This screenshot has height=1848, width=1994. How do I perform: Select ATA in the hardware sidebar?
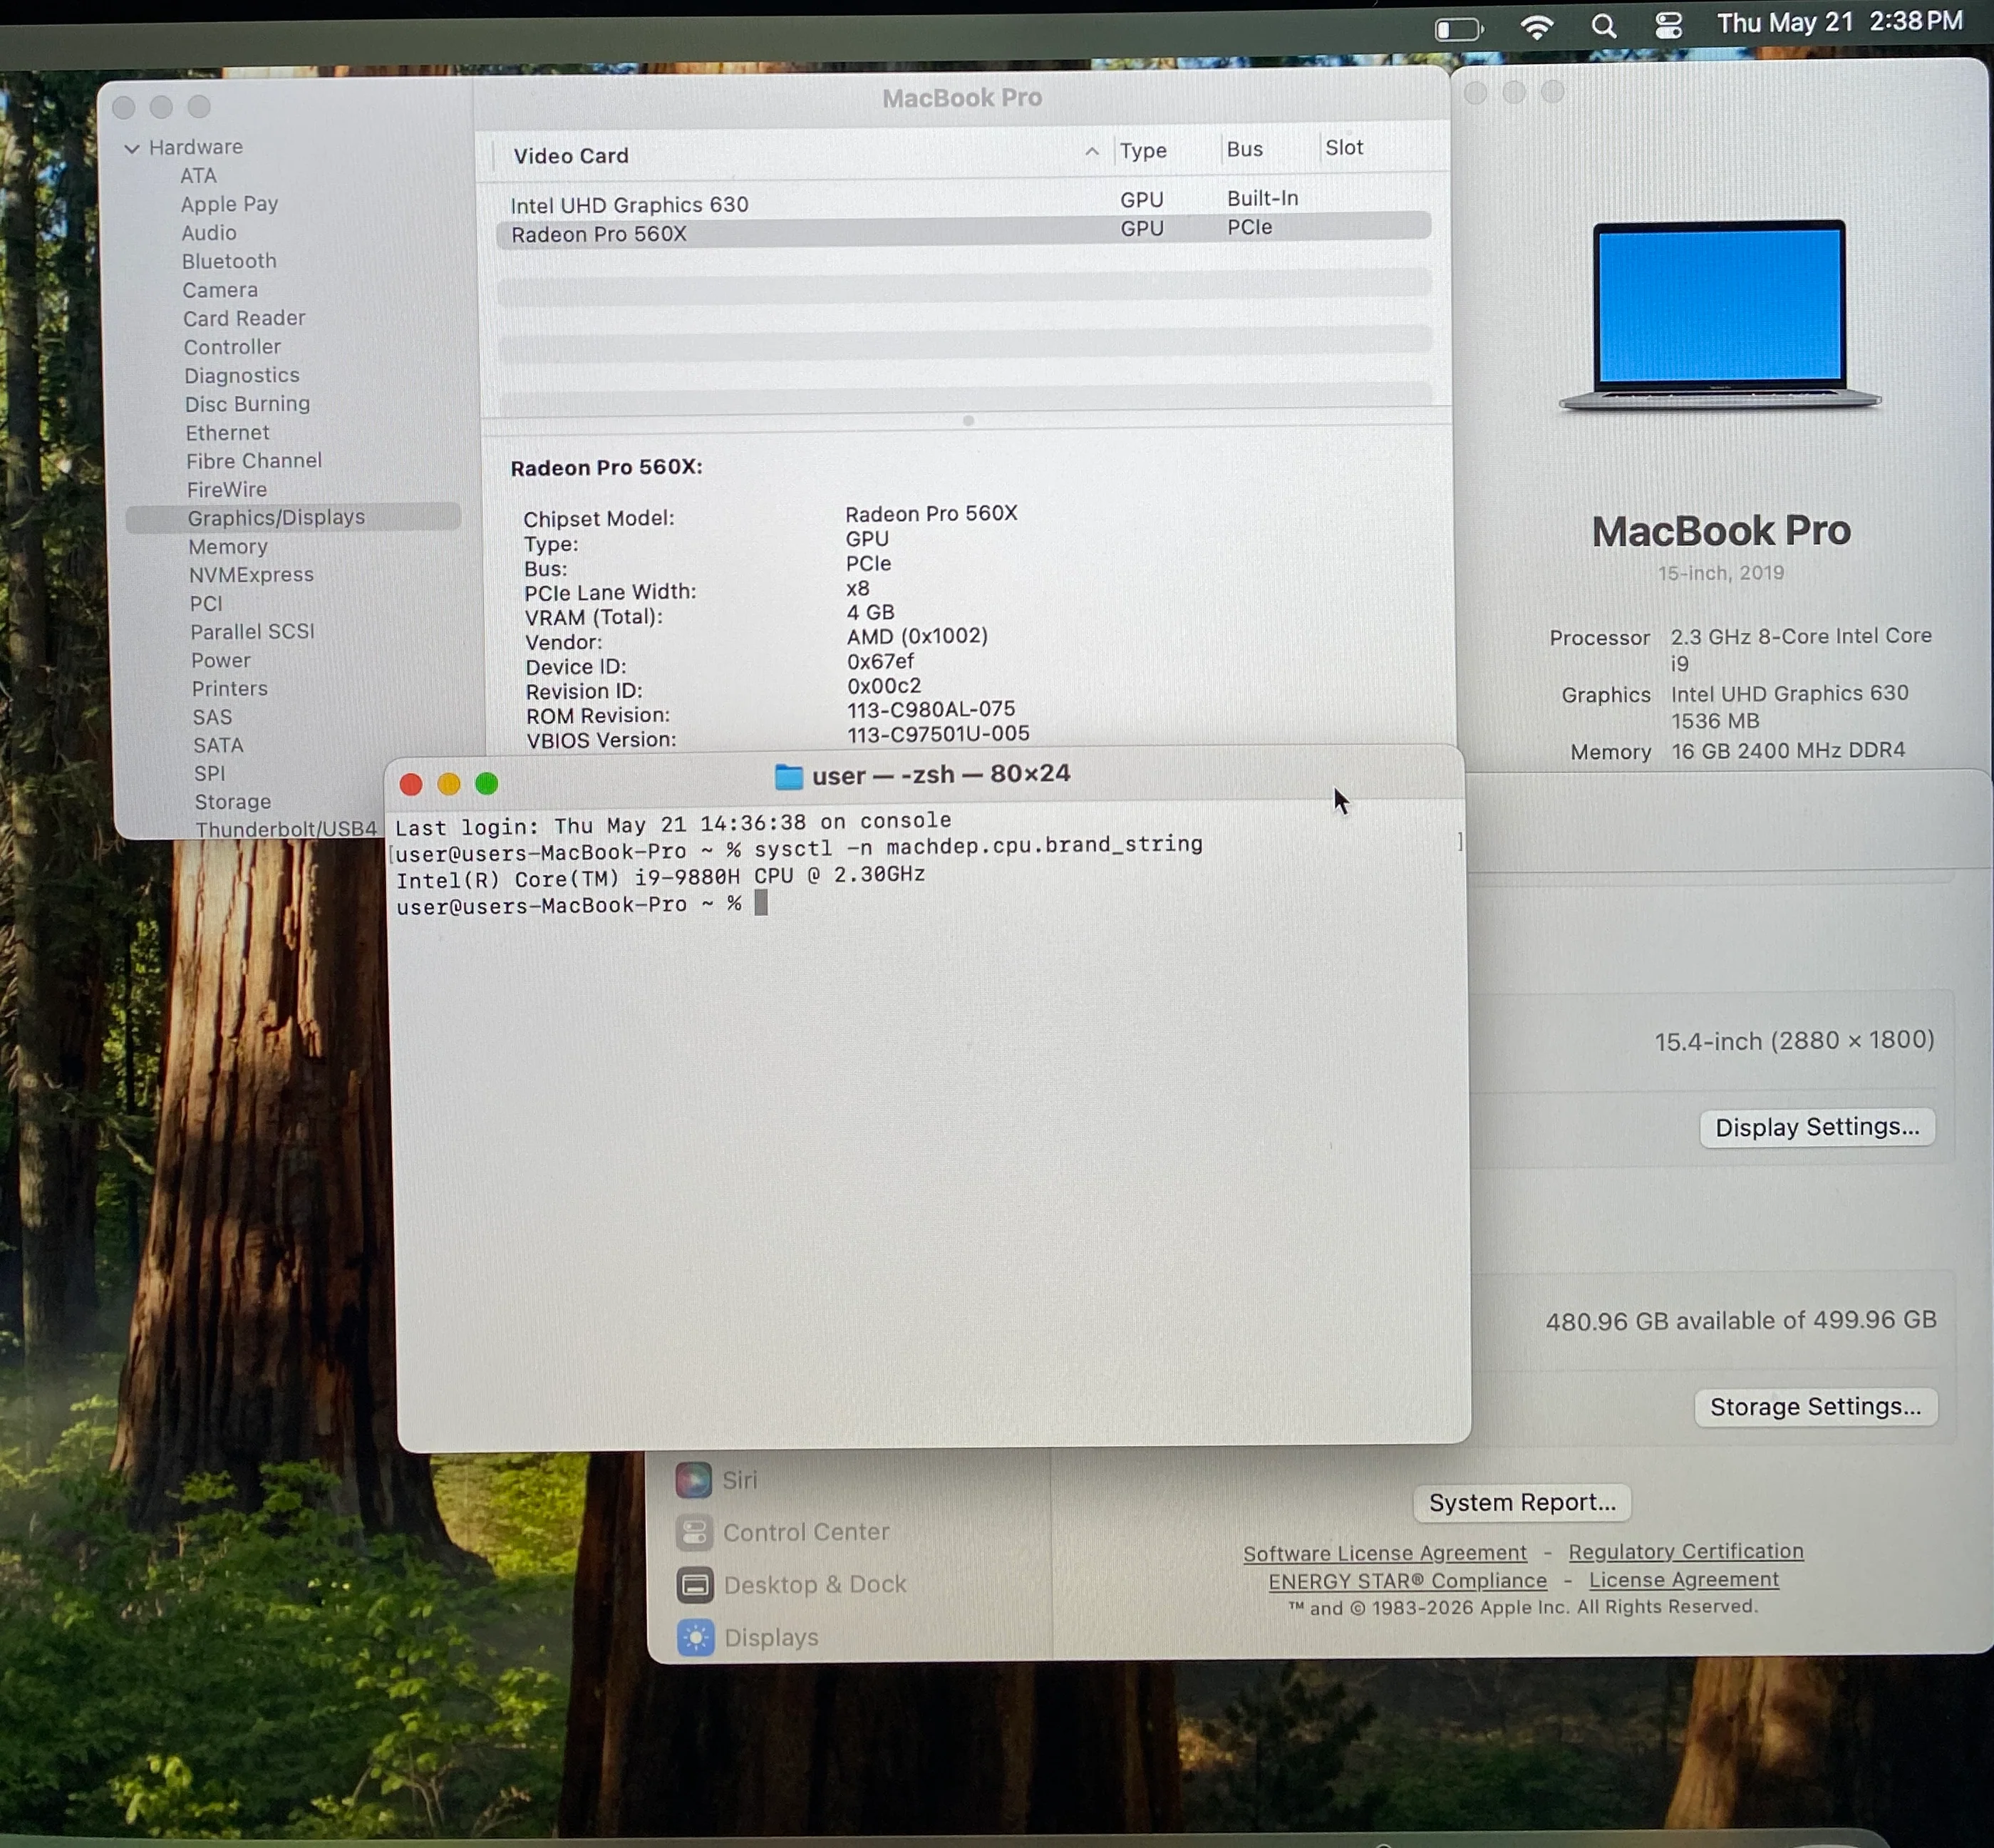198,176
